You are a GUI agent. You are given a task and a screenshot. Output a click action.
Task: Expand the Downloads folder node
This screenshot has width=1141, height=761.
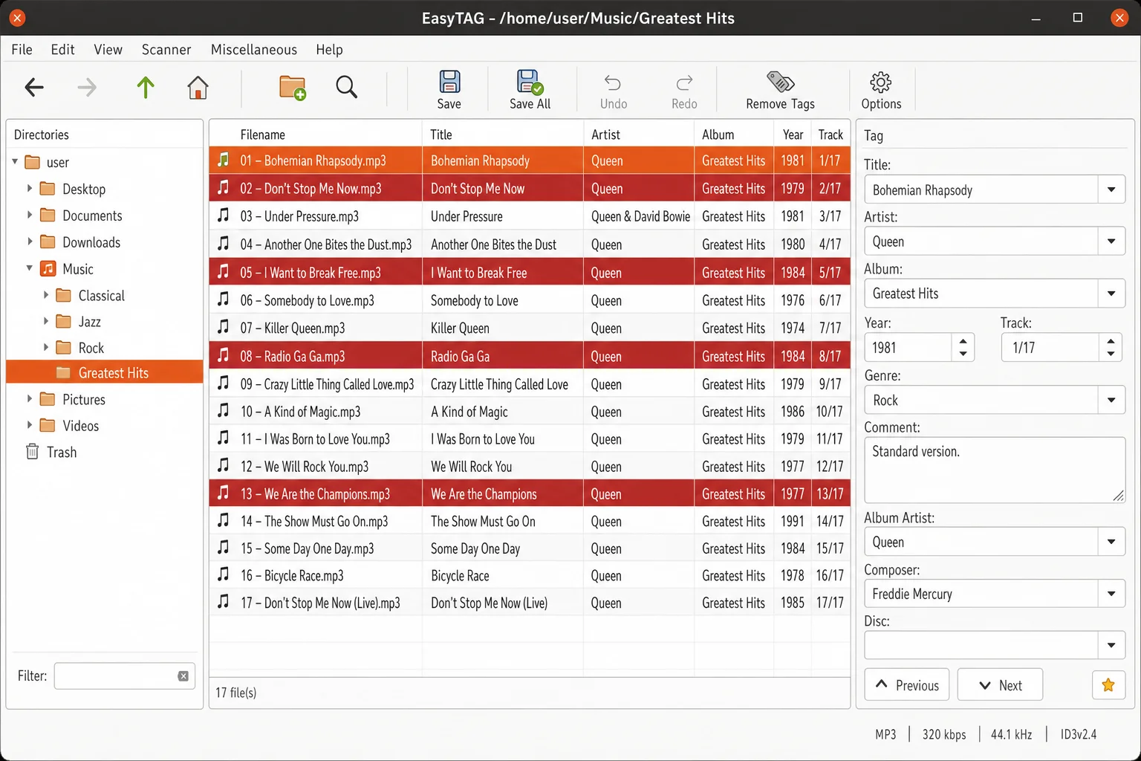click(x=30, y=242)
